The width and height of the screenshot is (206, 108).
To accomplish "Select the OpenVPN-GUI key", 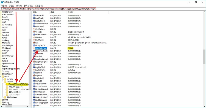I will [x=8, y=56].
